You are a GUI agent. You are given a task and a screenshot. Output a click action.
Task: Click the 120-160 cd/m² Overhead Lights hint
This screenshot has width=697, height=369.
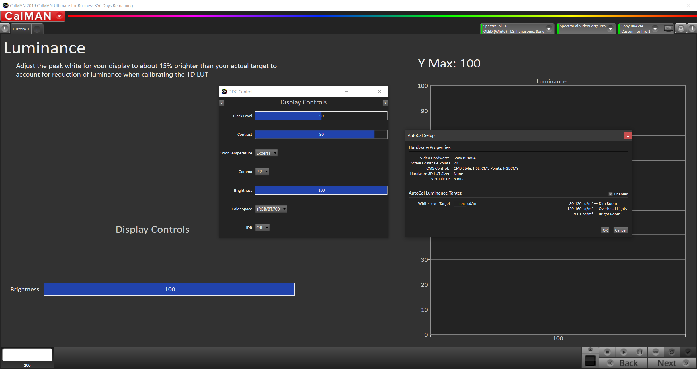pos(597,209)
